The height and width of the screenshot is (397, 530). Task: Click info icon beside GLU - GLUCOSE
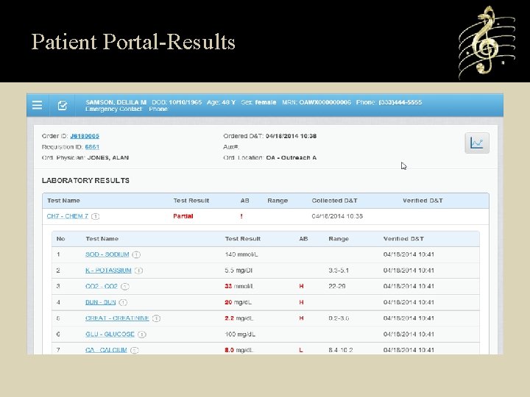click(142, 335)
